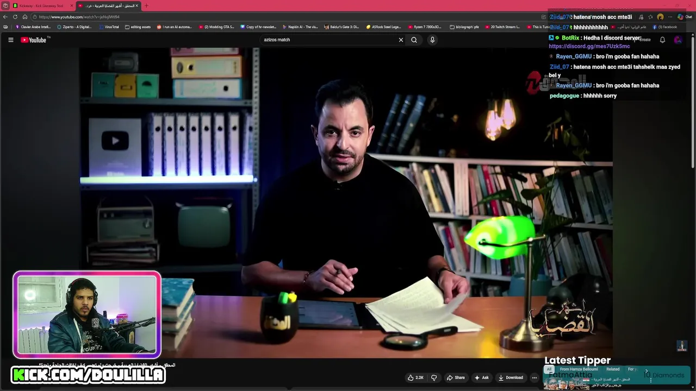Close the Kickaway tab
Viewport: 696px width, 391px height.
pyautogui.click(x=71, y=5)
